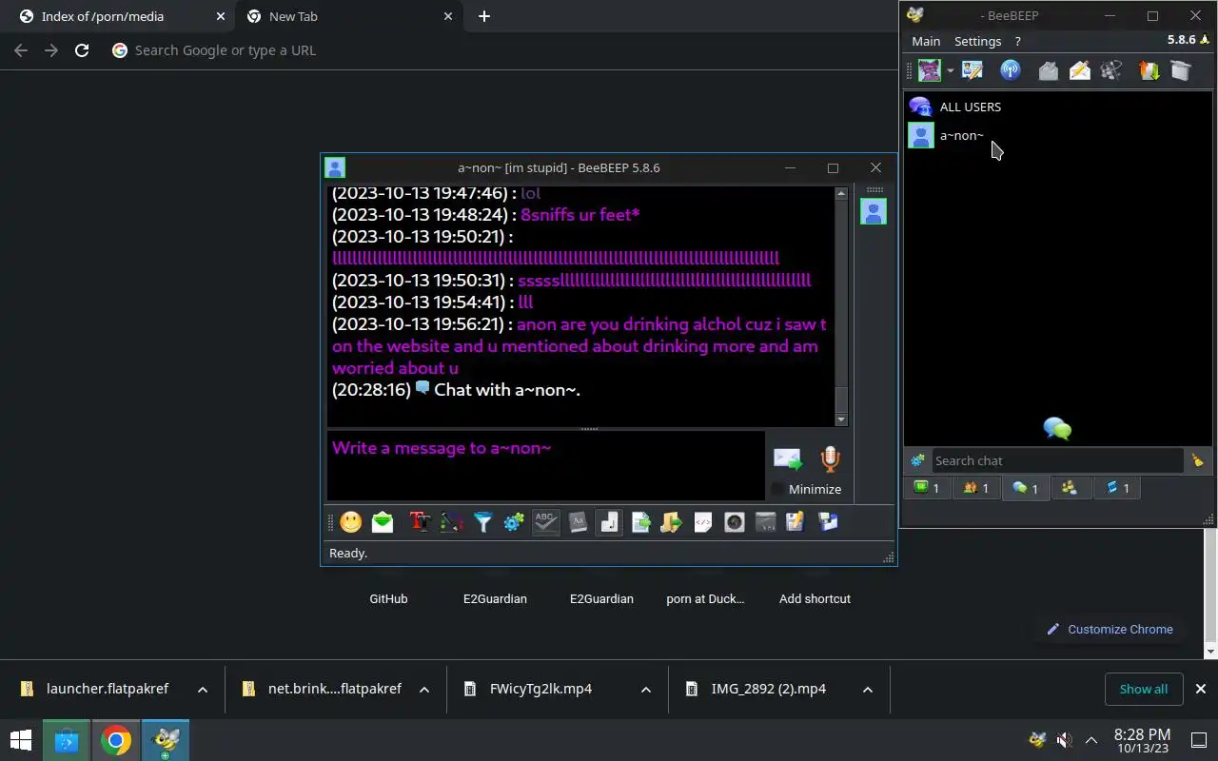The image size is (1218, 761).
Task: Click the dark window/terminal icon in chat toolbar
Action: 766,522
